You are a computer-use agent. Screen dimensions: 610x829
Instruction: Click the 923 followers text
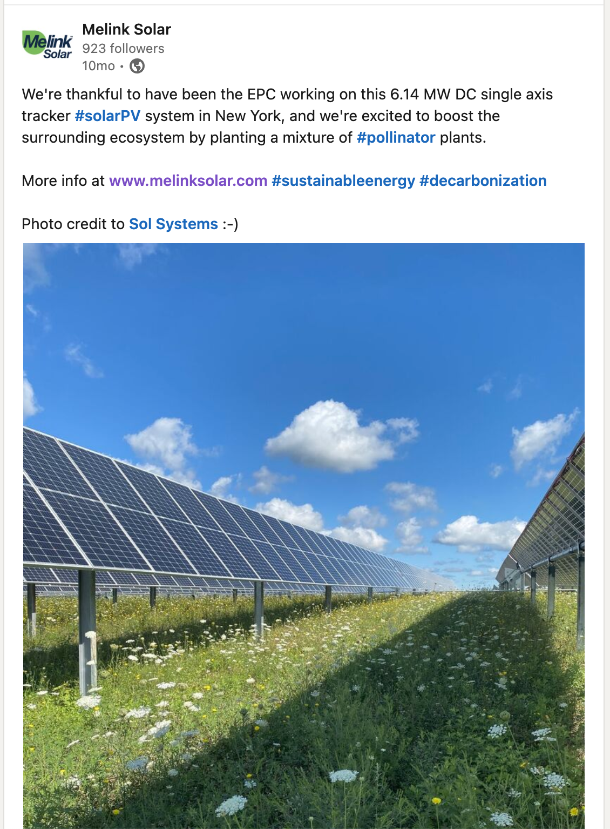(x=123, y=49)
